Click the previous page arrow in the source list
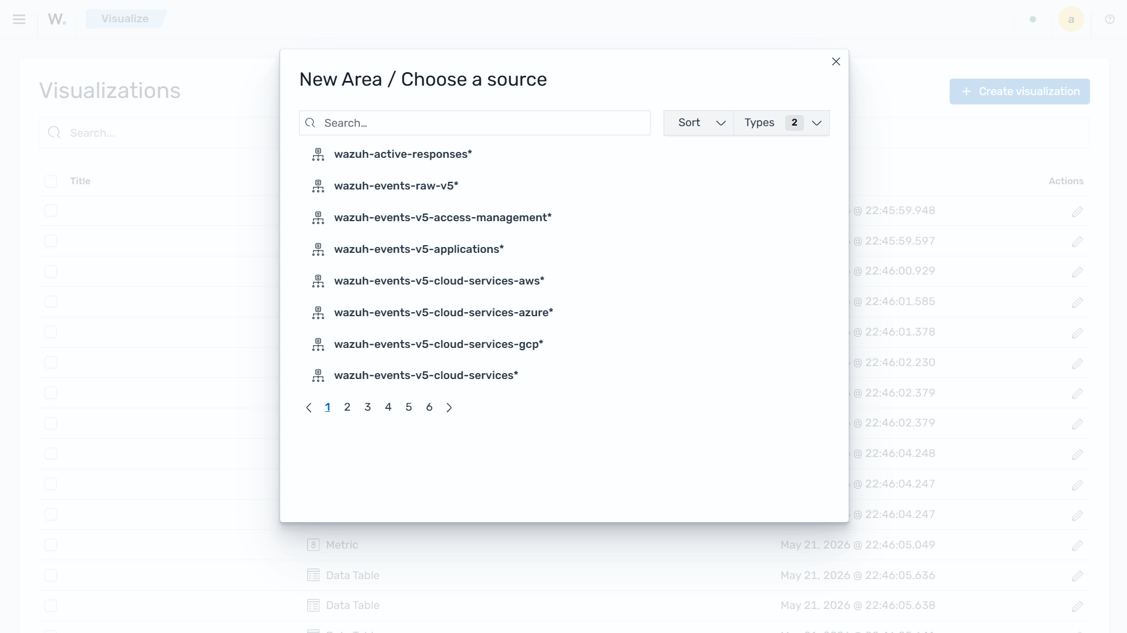The height and width of the screenshot is (633, 1127). pyautogui.click(x=309, y=408)
